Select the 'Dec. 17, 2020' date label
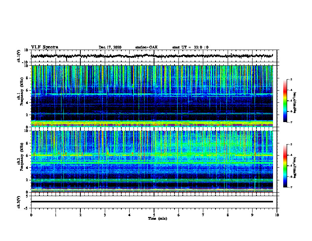The width and height of the screenshot is (312, 241). point(110,47)
